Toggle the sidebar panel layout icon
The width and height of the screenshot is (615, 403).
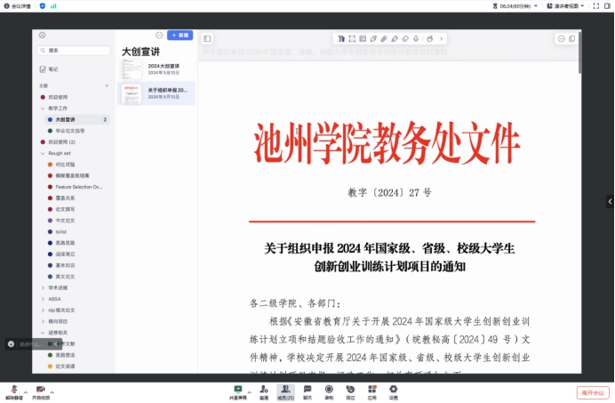pos(207,39)
